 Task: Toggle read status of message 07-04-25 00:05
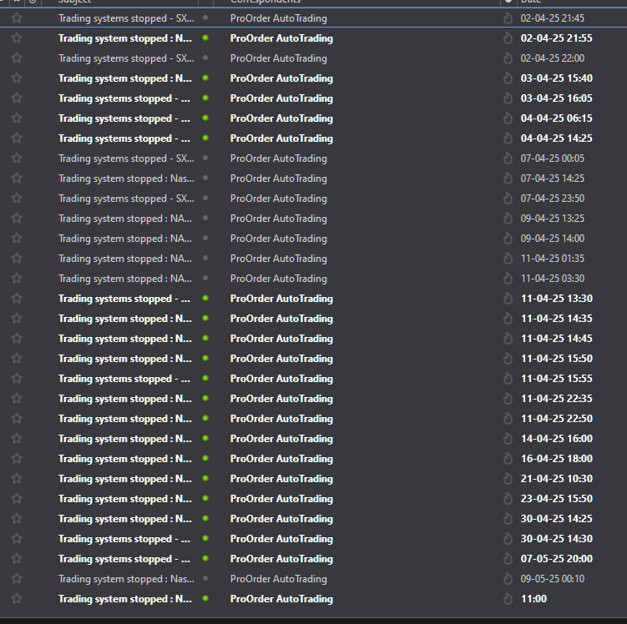pyautogui.click(x=205, y=158)
